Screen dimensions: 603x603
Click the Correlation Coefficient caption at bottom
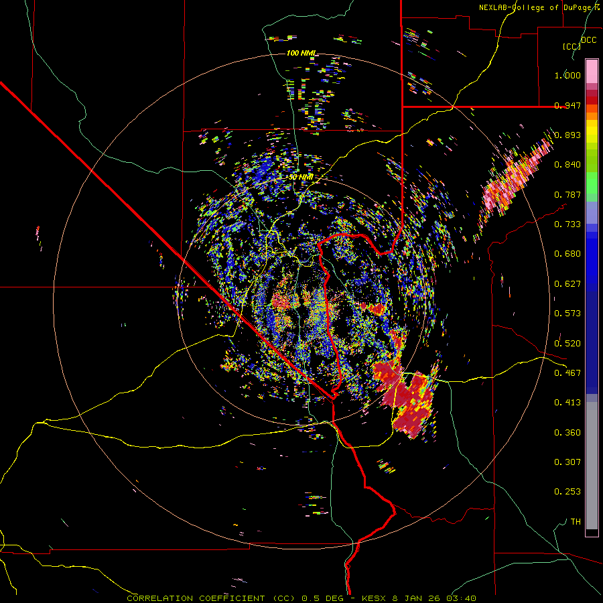point(301,598)
